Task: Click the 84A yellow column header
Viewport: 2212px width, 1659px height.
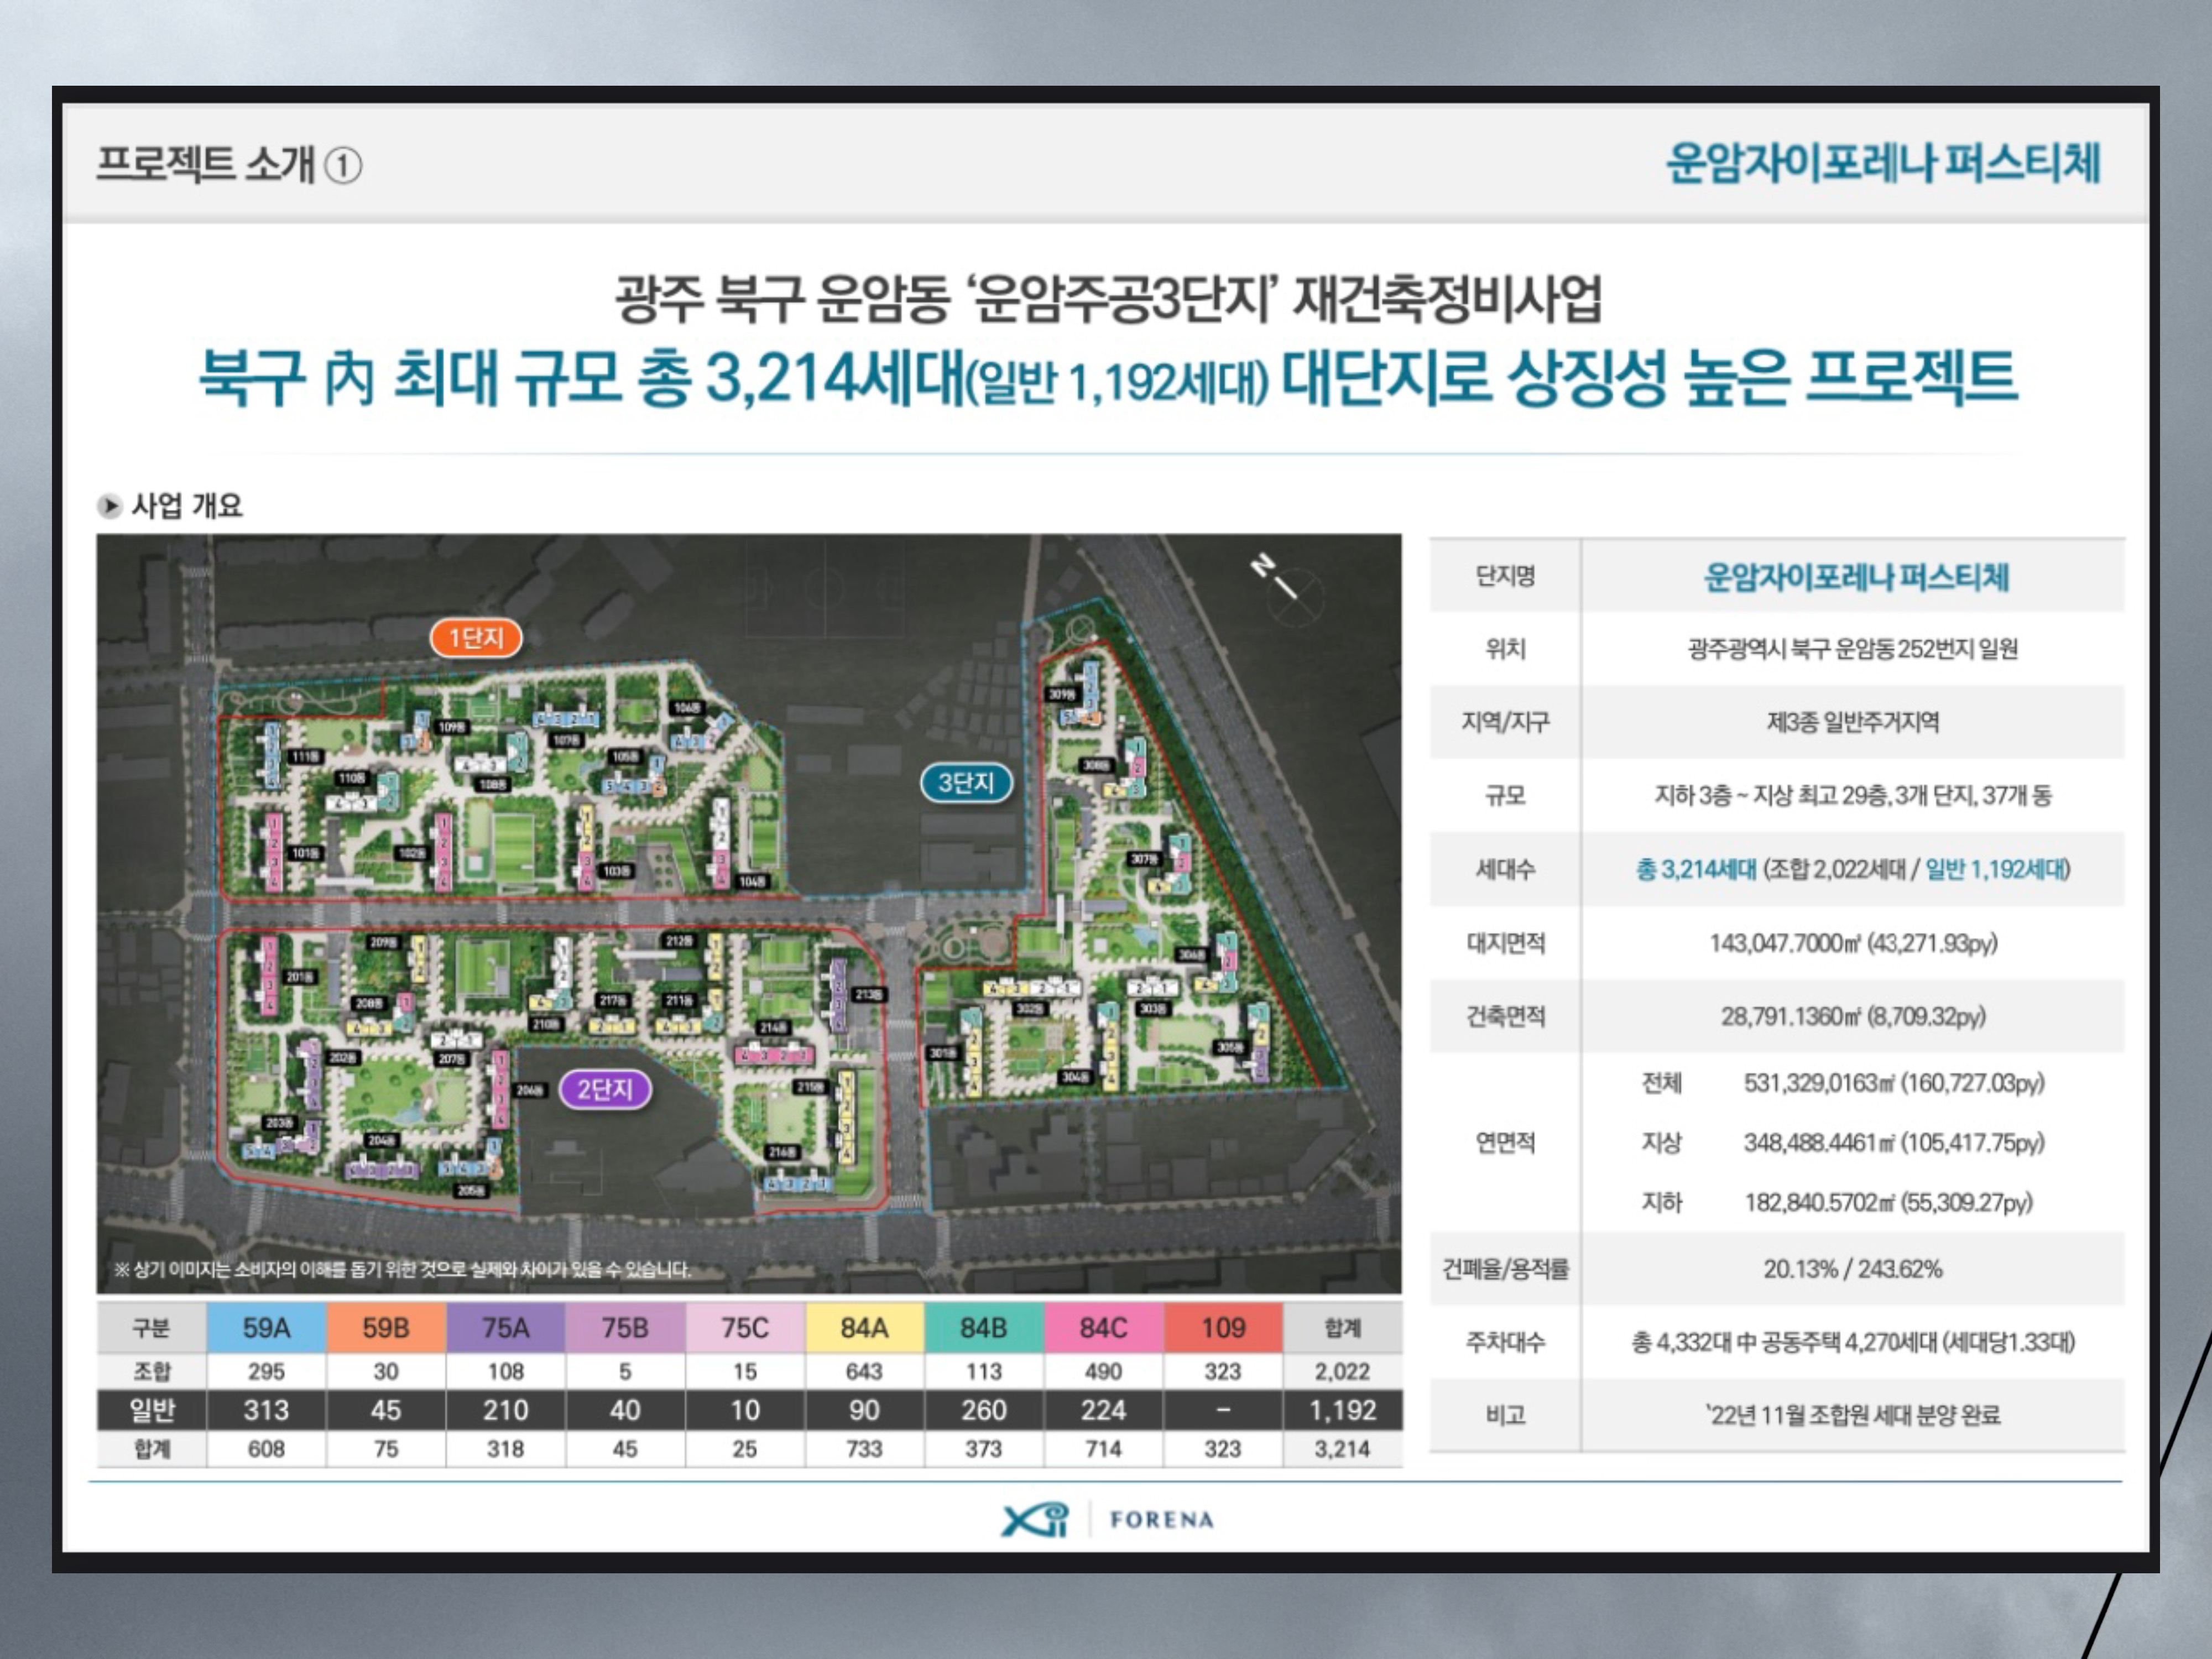Action: pos(864,1328)
